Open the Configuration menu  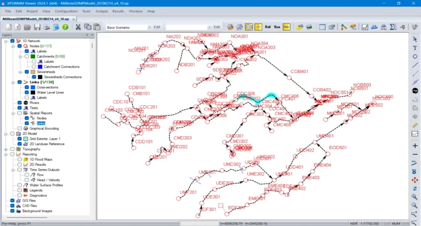[66, 11]
